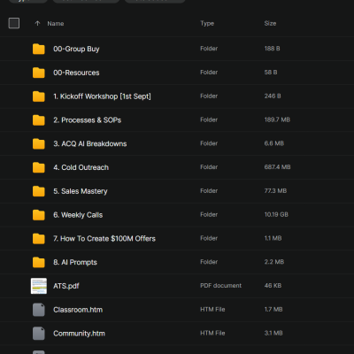Click the ACQ AI Breakdowns folder icon
This screenshot has height=354, width=354.
pos(39,143)
